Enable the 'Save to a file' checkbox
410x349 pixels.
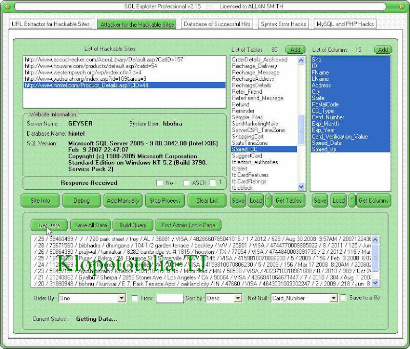pyautogui.click(x=343, y=298)
